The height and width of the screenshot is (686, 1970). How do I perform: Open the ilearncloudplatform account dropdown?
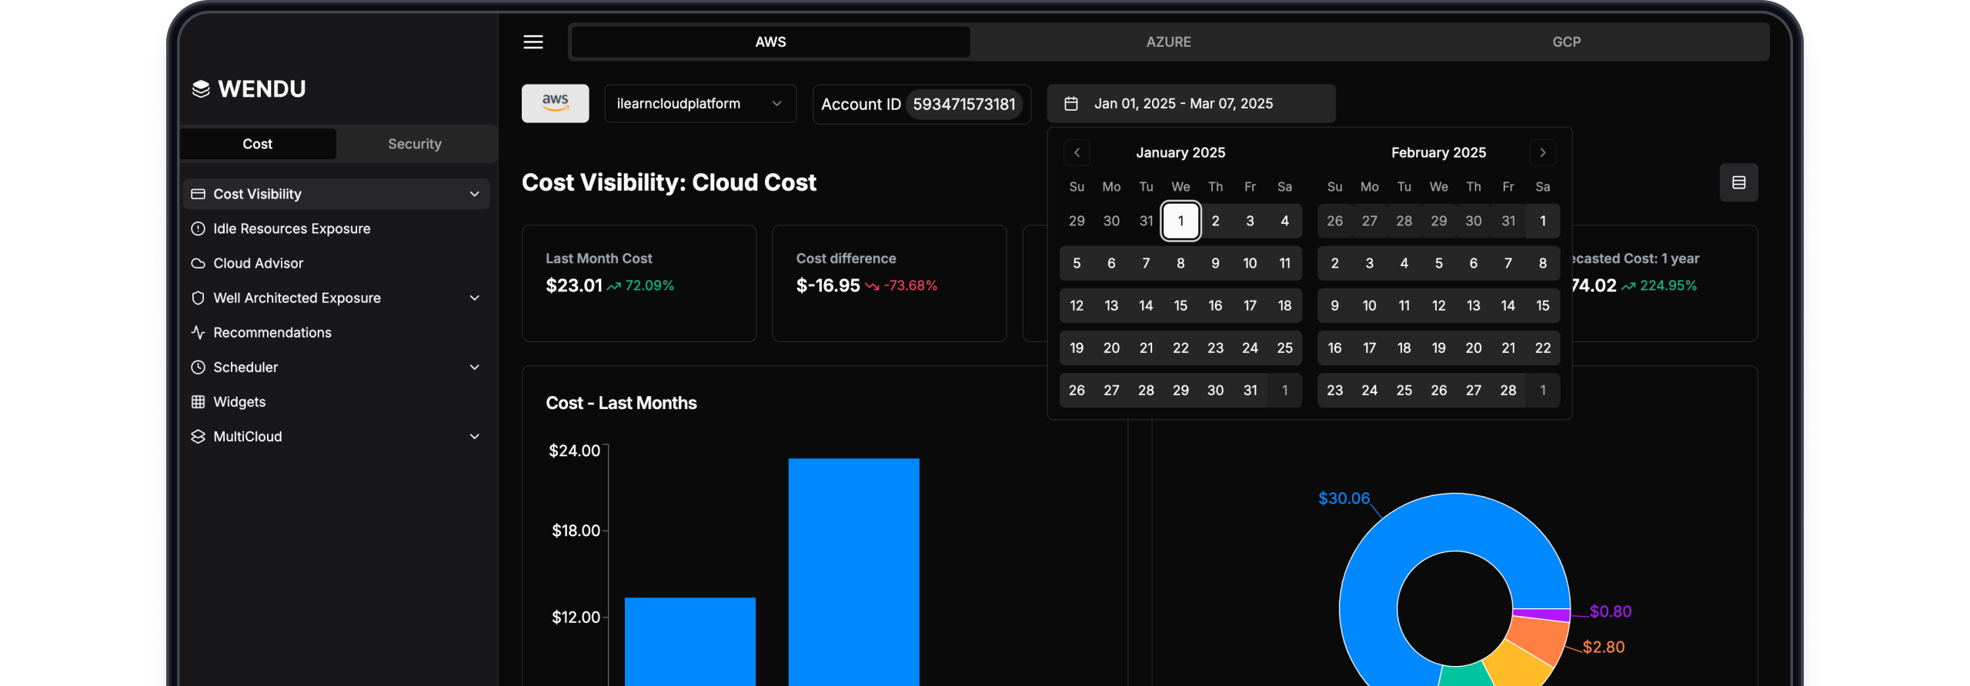coord(700,103)
